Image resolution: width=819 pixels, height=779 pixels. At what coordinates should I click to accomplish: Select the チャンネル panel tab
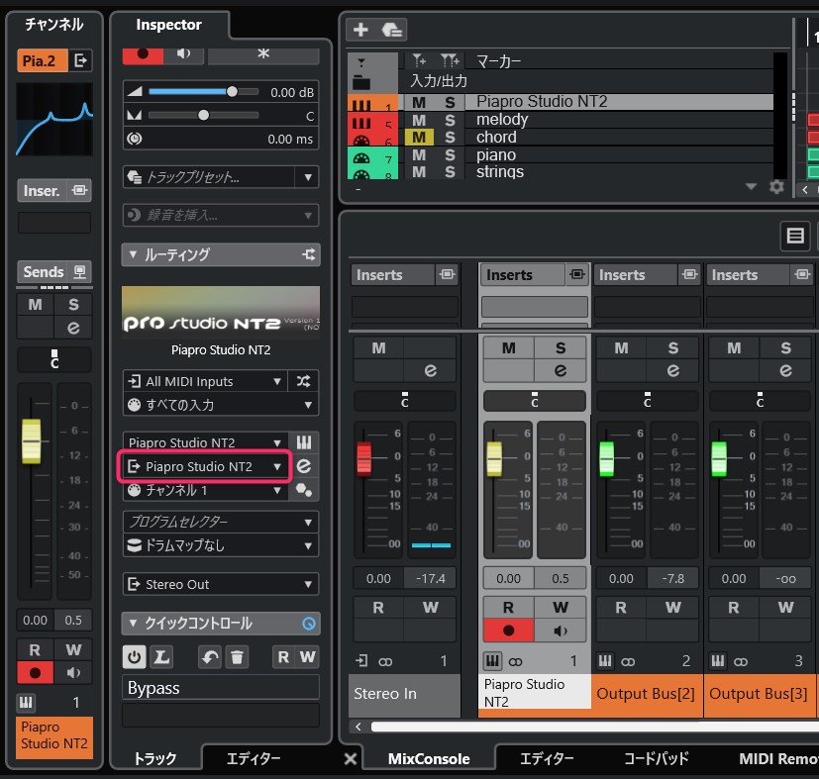coord(53,24)
